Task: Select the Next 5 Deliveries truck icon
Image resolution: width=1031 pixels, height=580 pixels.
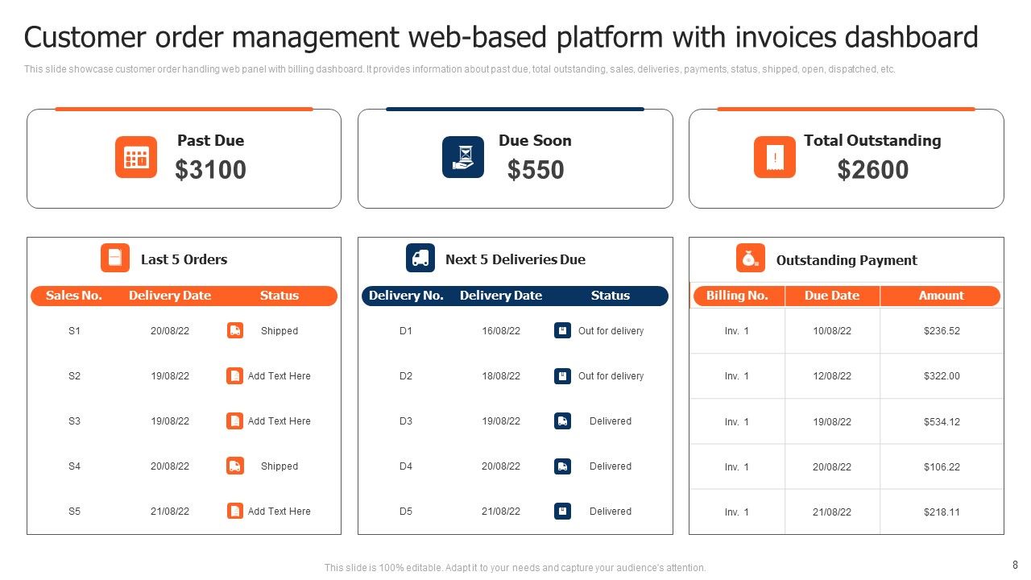Action: [420, 258]
